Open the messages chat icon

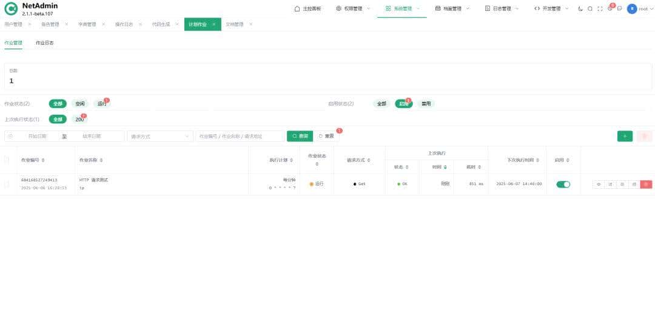pos(619,8)
